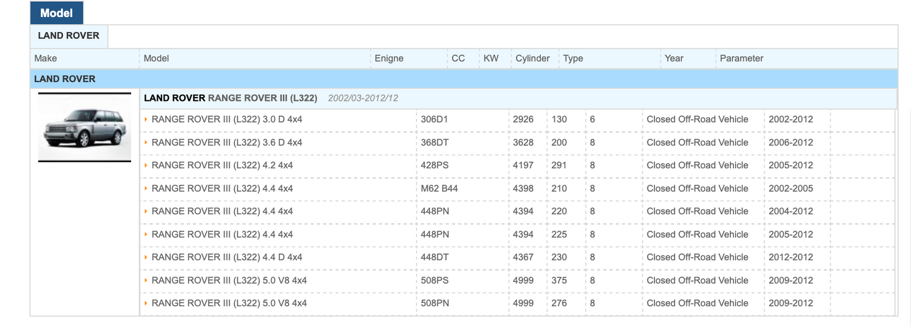This screenshot has height=329, width=911.
Task: Click the power value 210
Action: (559, 188)
